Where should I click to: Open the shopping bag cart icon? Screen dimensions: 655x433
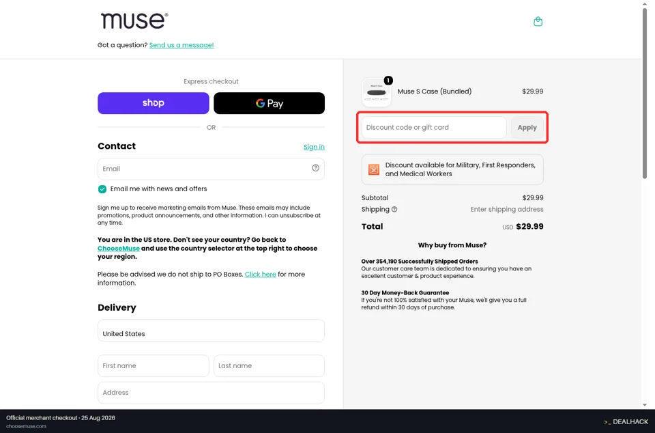(x=538, y=21)
